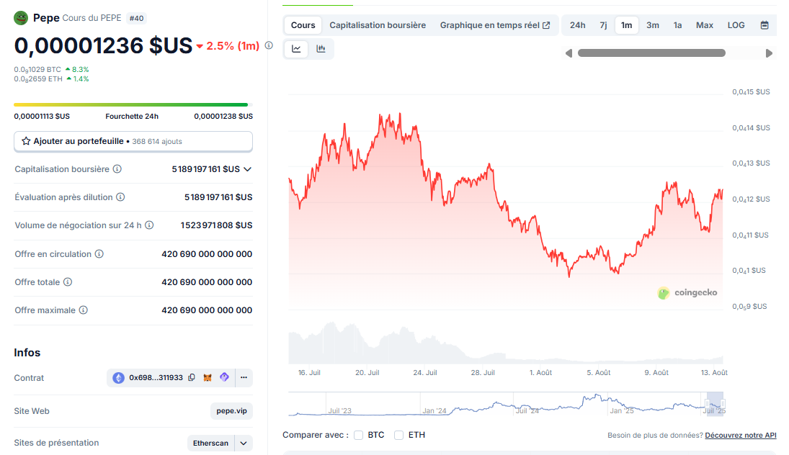This screenshot has width=789, height=455.
Task: Click the star icon to add to portfolio
Action: pos(26,141)
